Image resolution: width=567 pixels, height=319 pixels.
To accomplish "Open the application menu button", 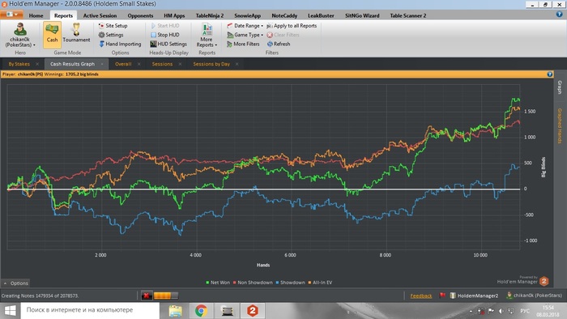I will pos(11,15).
